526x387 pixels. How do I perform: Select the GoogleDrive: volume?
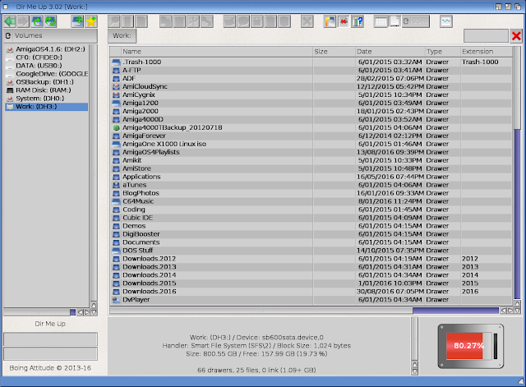pyautogui.click(x=47, y=74)
